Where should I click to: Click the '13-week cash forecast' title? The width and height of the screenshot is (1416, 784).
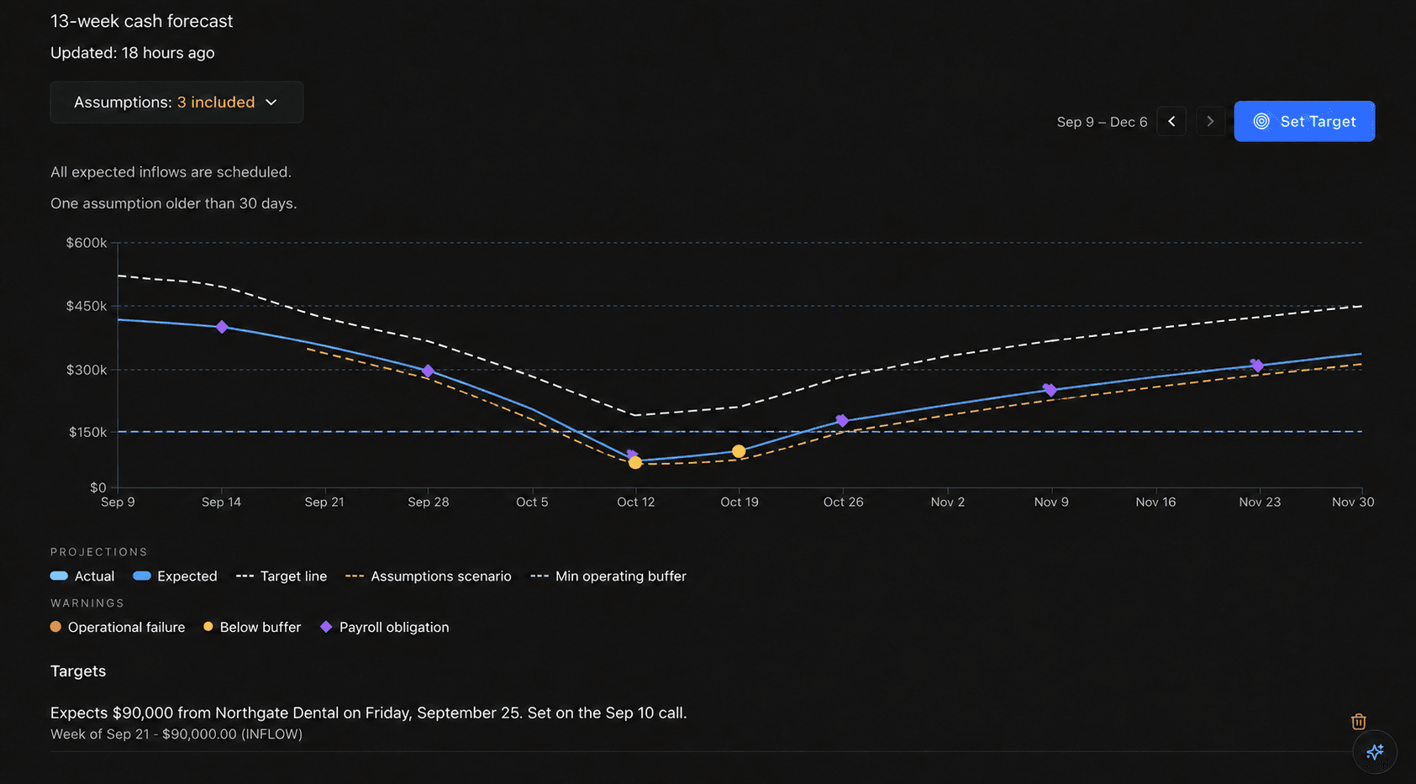tap(142, 21)
